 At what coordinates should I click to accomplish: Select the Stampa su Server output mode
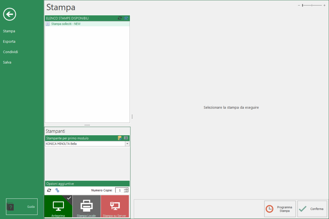coord(115,206)
